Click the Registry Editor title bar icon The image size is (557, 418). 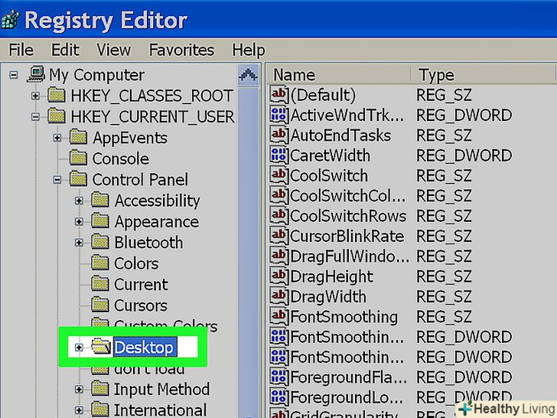[10, 20]
